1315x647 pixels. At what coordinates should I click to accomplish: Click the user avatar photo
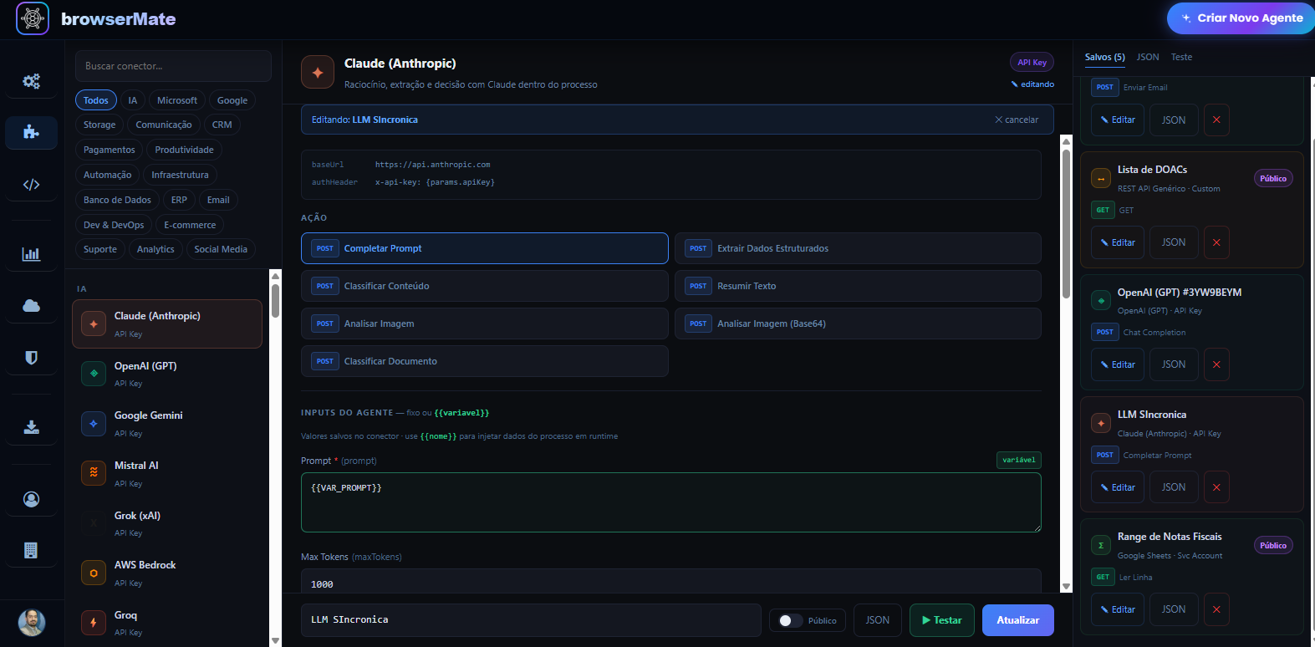[x=32, y=622]
